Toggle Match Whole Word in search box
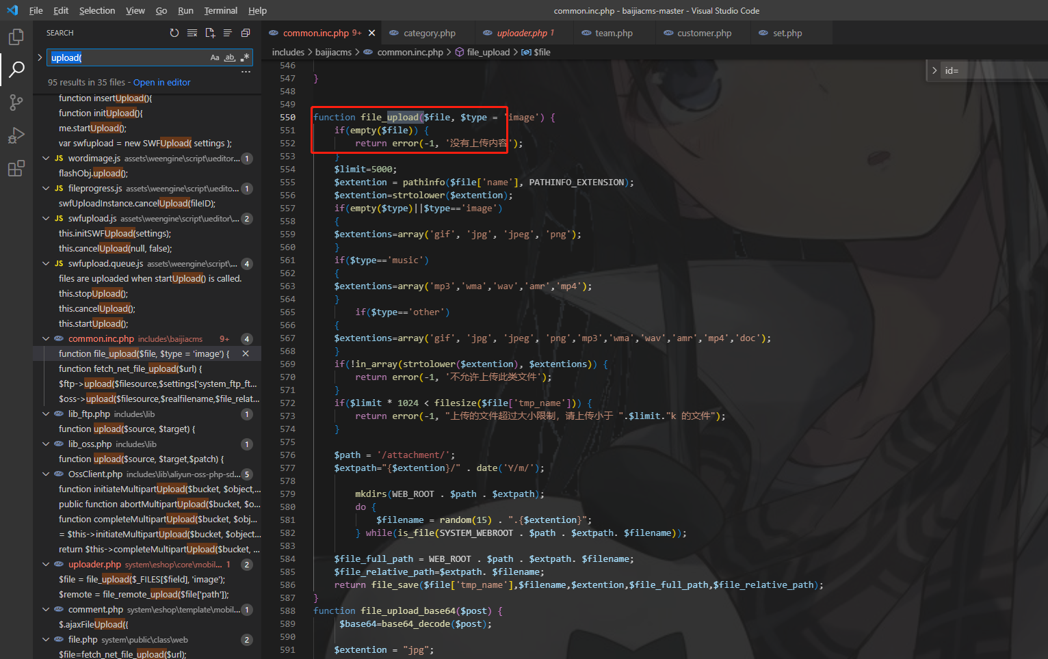This screenshot has height=659, width=1048. pos(230,57)
